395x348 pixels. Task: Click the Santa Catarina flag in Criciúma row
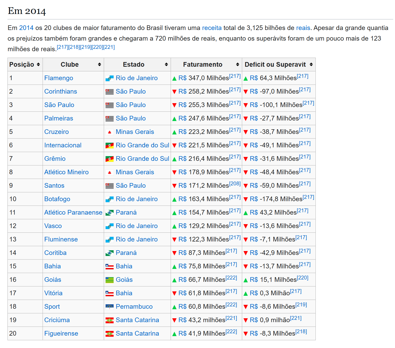tap(109, 320)
